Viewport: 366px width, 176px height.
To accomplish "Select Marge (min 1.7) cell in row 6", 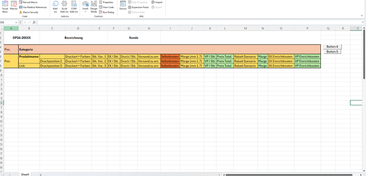I will click(192, 56).
